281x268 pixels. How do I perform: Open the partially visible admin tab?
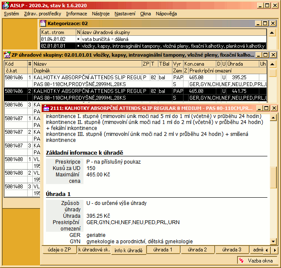pyautogui.click(x=257, y=250)
